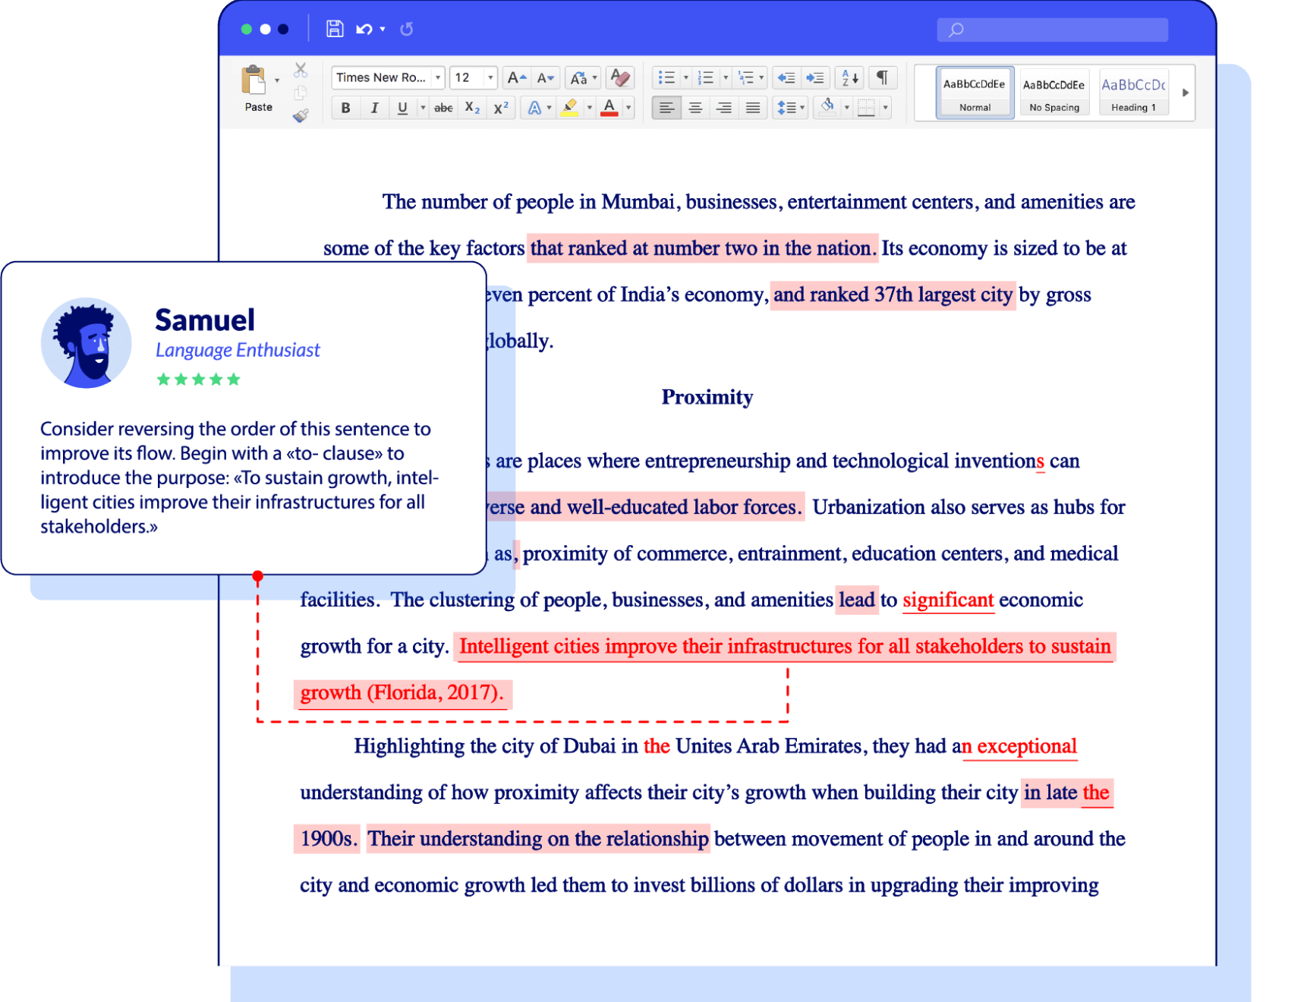Screen dimensions: 1307x1002
Task: Open the Paste options dropdown arrow
Action: [277, 80]
